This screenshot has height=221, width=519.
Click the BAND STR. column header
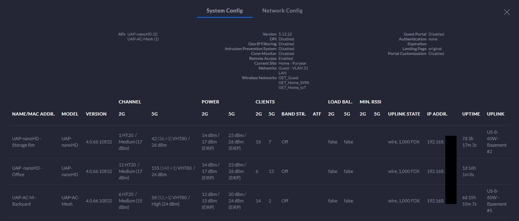pos(293,114)
